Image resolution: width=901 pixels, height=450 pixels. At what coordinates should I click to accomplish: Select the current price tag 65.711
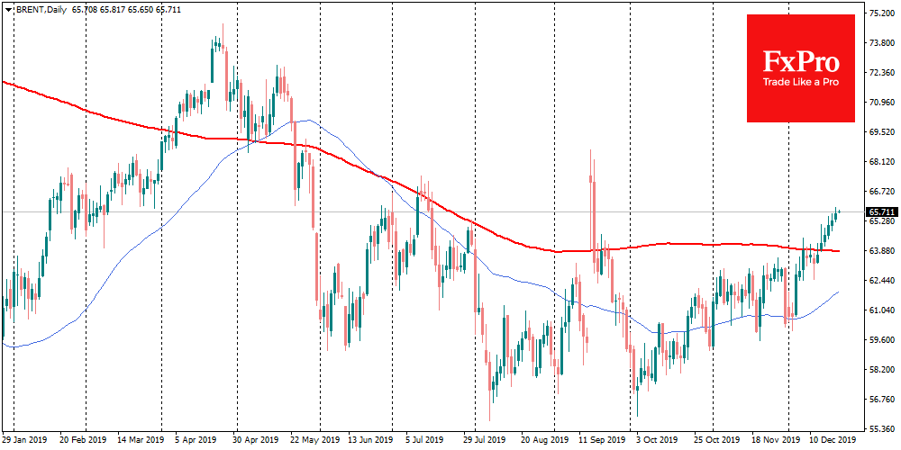click(x=881, y=212)
